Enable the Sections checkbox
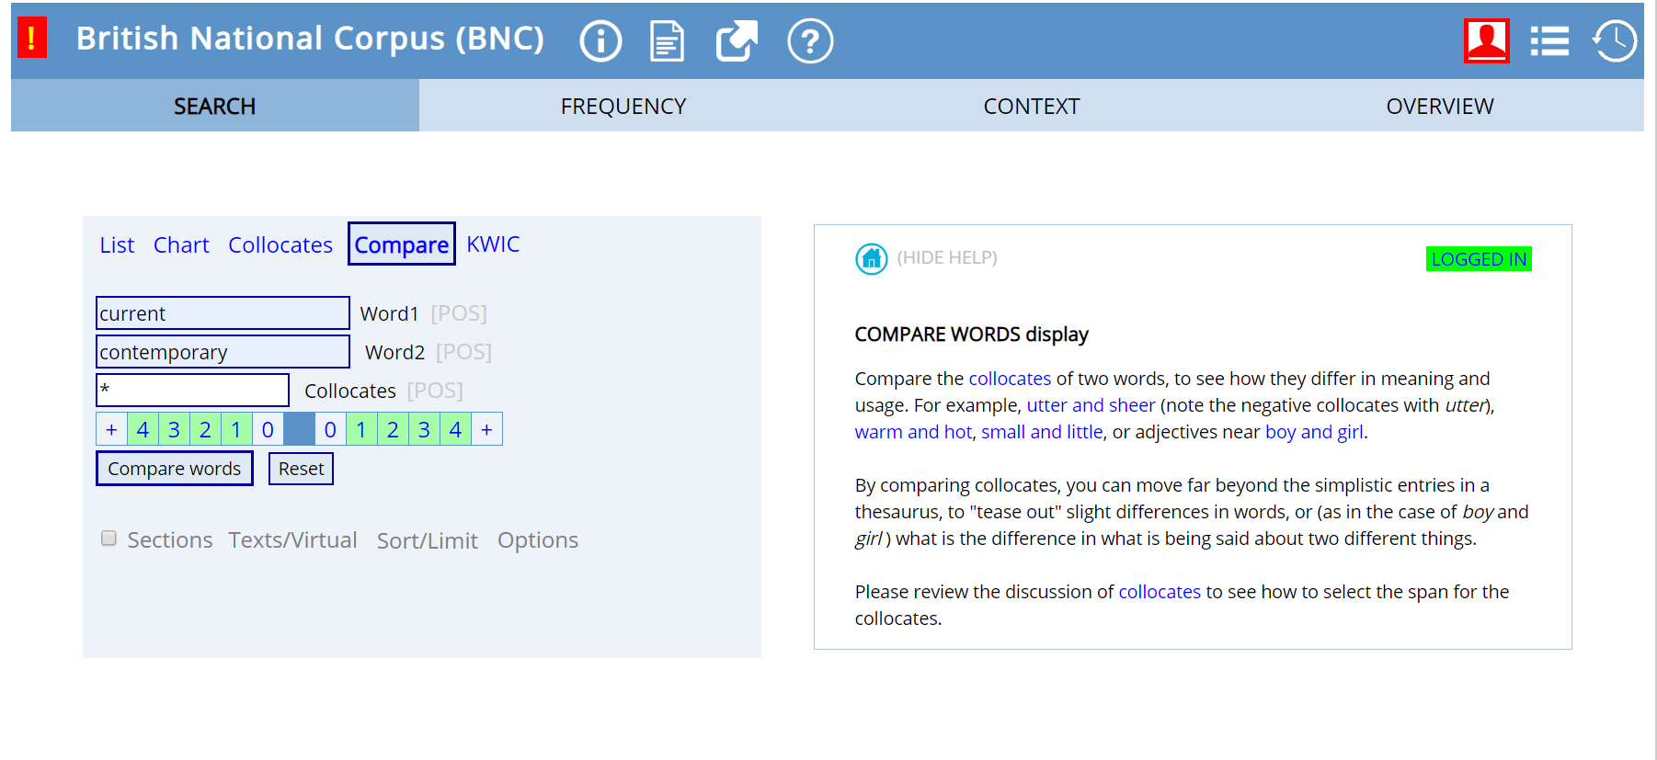This screenshot has height=760, width=1657. (109, 539)
